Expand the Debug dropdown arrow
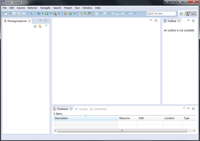This screenshot has height=141, width=200. tap(42, 14)
